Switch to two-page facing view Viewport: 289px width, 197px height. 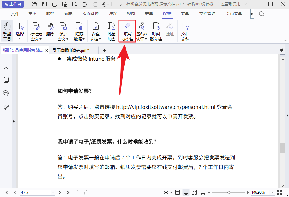(194, 192)
